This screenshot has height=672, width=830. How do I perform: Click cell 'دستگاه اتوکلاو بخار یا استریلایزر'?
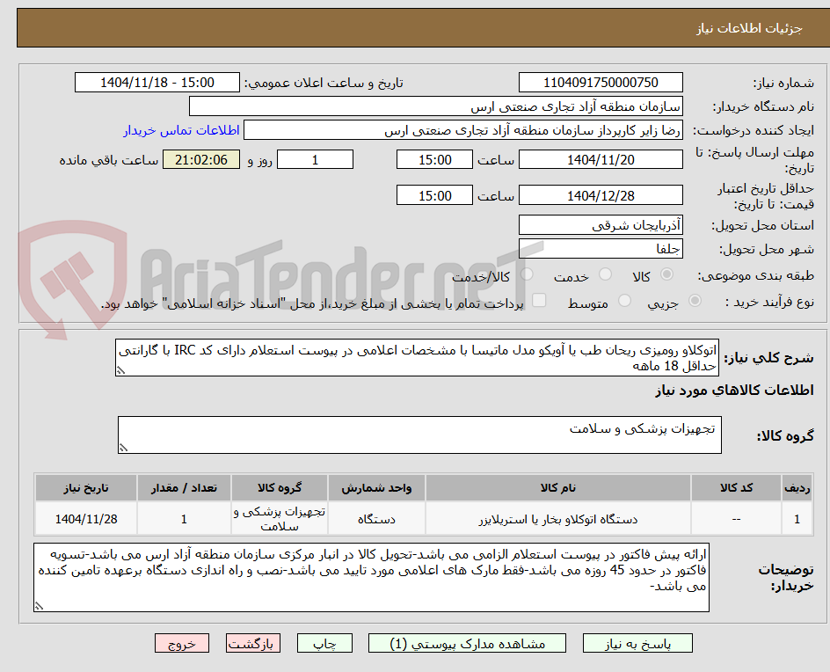[558, 520]
